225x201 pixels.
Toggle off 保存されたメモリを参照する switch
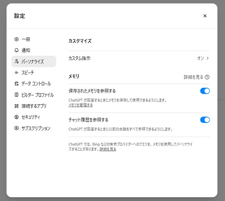pos(205,91)
